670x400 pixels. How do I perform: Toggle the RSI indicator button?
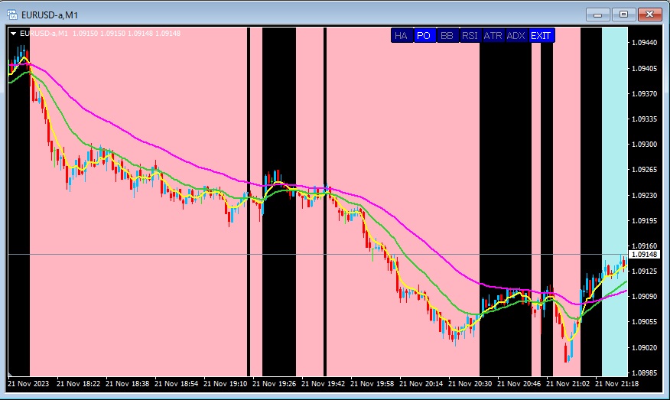pos(471,35)
